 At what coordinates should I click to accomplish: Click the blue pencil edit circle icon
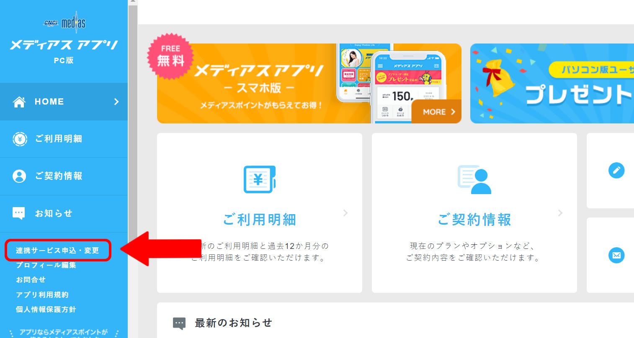tap(616, 170)
